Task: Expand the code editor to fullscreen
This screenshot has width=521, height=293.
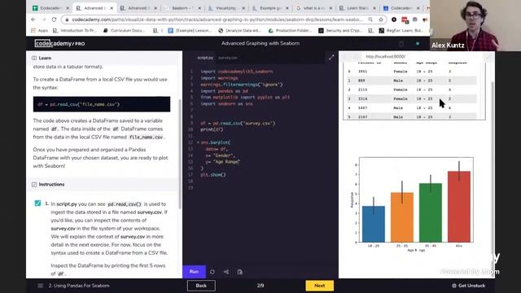Action: 331,58
